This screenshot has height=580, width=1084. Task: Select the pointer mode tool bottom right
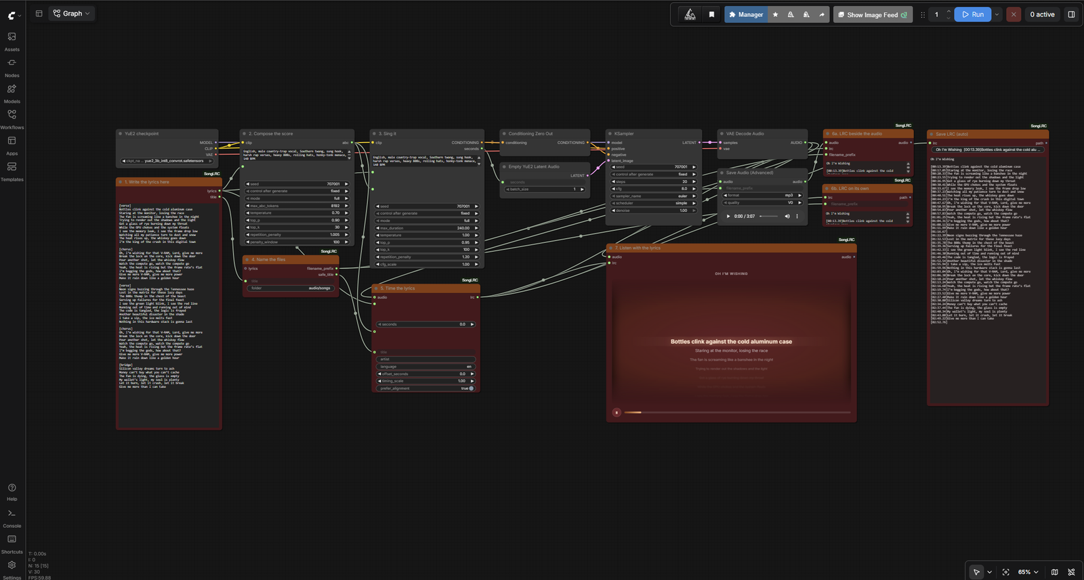(x=976, y=572)
